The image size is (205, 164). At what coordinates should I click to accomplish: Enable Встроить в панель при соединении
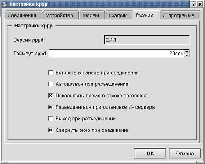point(50,72)
